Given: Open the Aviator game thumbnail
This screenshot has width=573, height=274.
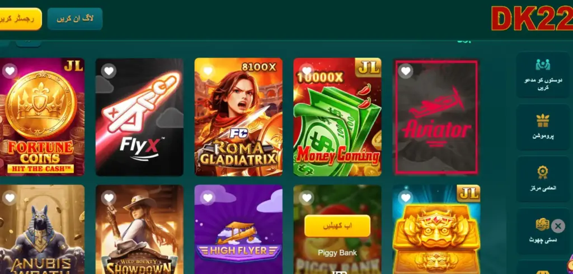Looking at the screenshot, I should coord(436,117).
